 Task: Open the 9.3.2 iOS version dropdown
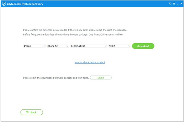tap(120, 46)
